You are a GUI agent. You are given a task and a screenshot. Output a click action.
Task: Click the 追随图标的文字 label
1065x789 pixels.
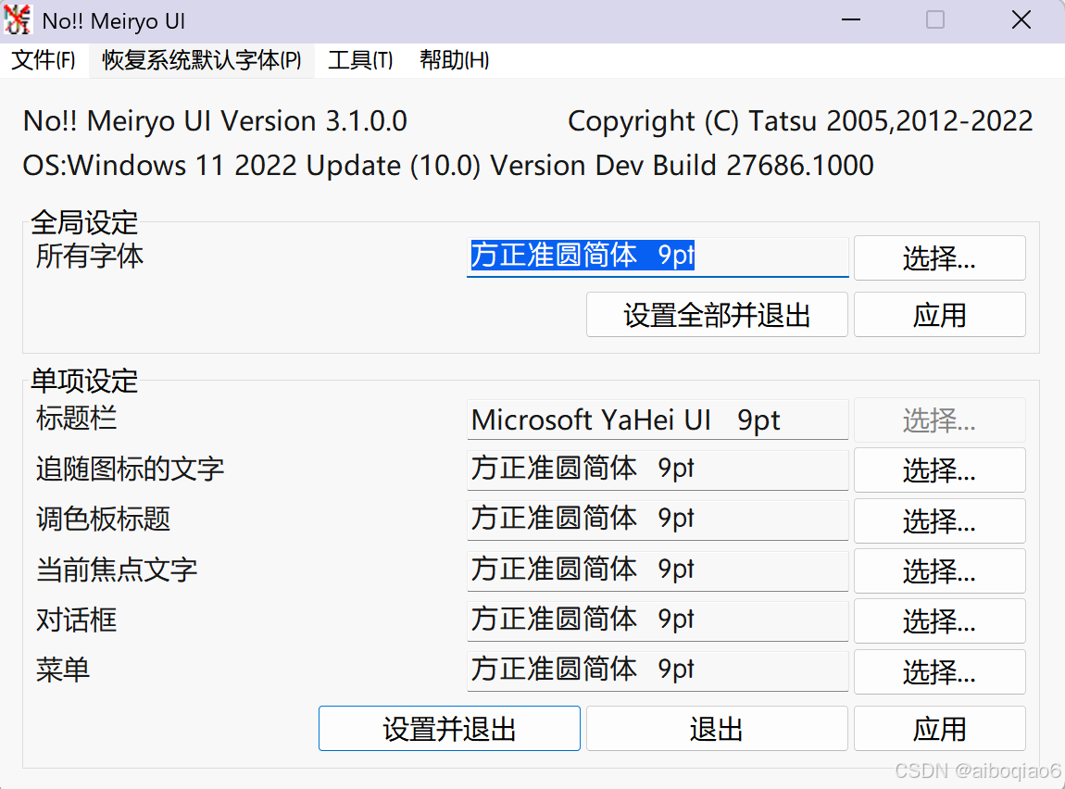pos(130,470)
